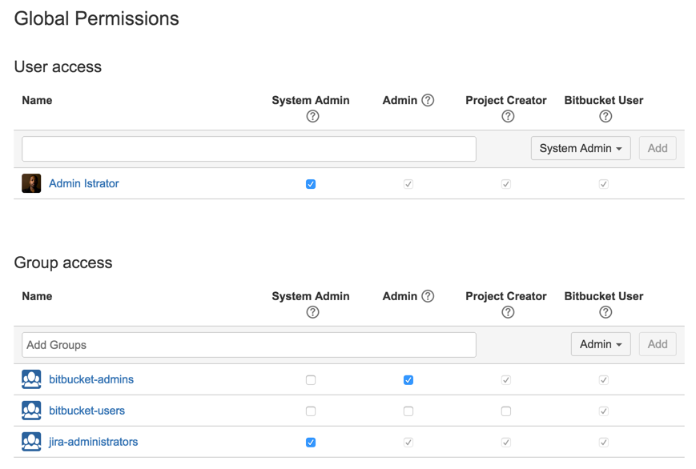Click help icon under Group access System Admin

312,313
